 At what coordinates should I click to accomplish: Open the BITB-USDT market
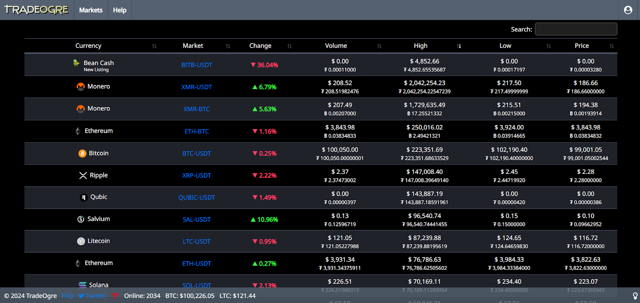[197, 65]
